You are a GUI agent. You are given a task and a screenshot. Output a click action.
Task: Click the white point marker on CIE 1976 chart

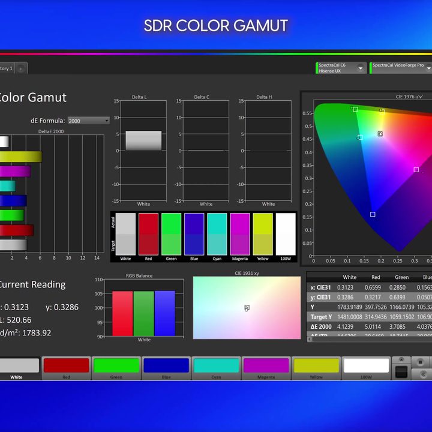[x=380, y=134]
